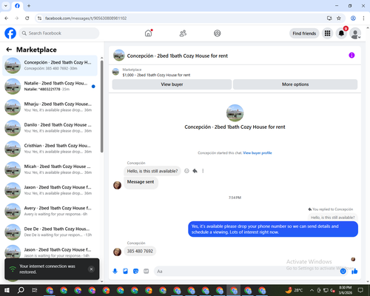
Task: Open the Chrome three-dot menu
Action: [363, 18]
